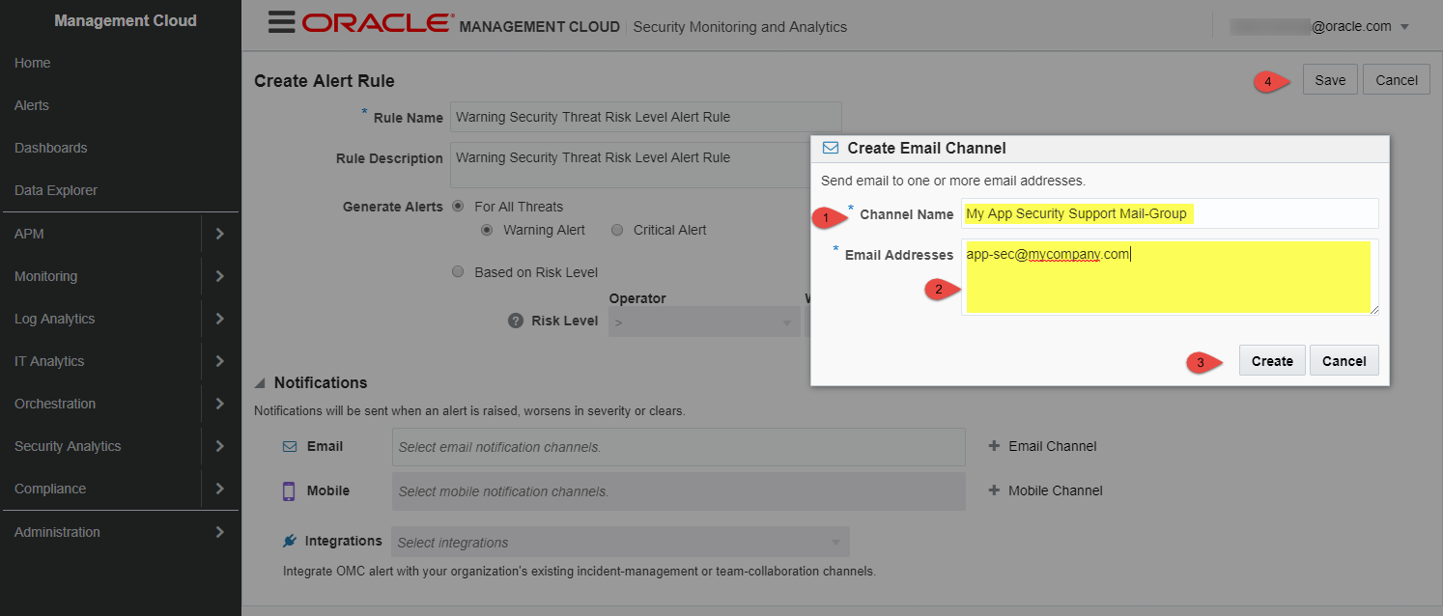Image resolution: width=1443 pixels, height=616 pixels.
Task: Click Create in the email channel dialog
Action: pyautogui.click(x=1272, y=361)
